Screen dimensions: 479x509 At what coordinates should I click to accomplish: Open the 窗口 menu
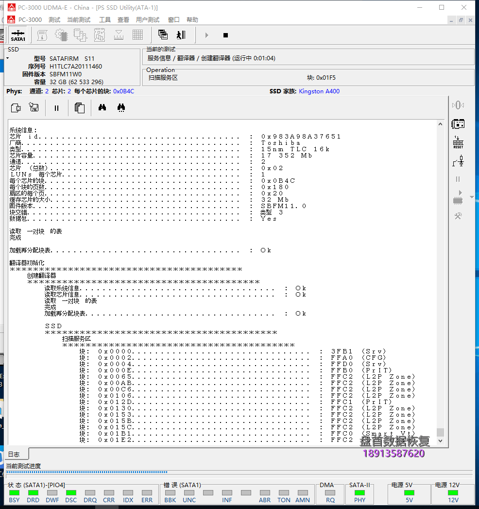tap(174, 20)
